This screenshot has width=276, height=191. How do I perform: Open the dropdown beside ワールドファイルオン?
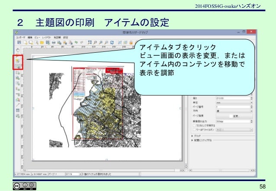point(234,130)
